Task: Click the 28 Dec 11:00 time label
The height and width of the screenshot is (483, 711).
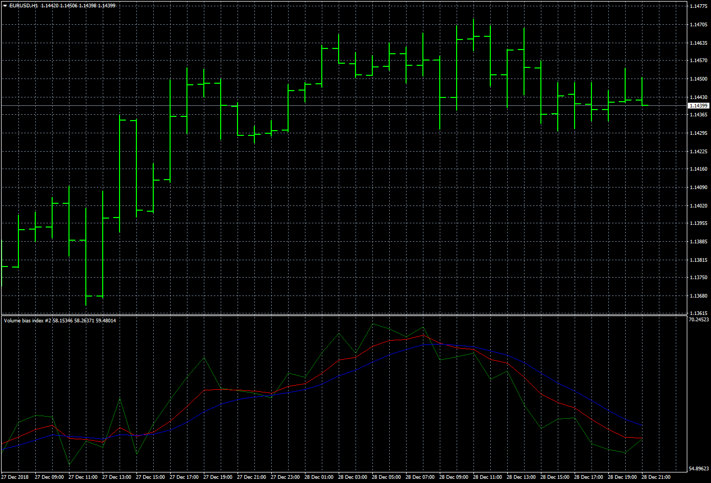Action: [487, 477]
